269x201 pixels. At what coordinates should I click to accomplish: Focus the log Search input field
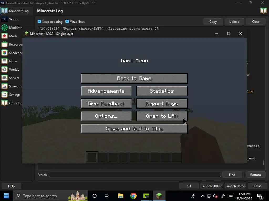tap(135, 175)
